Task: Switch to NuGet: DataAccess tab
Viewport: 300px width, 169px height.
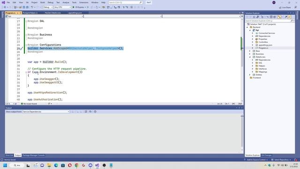Action: tap(53, 13)
